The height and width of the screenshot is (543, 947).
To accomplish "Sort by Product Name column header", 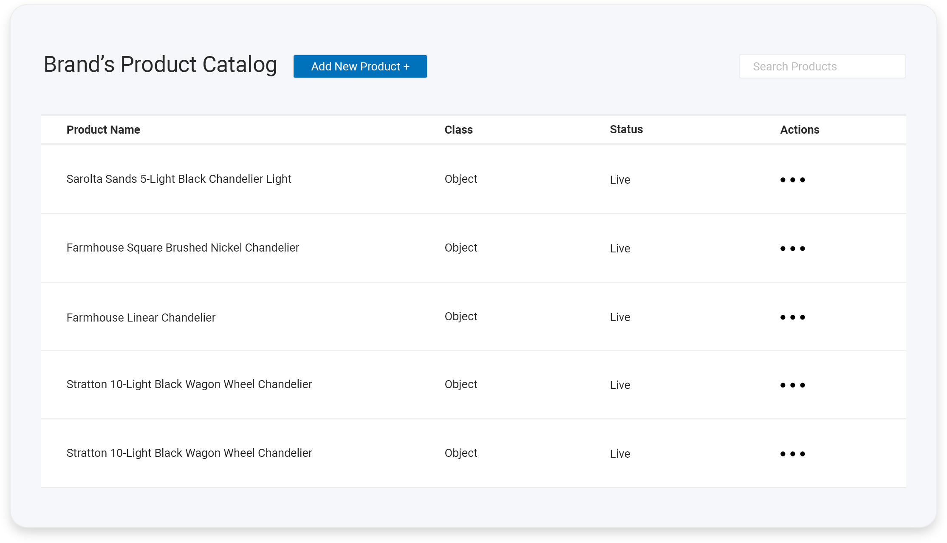I will coord(103,130).
